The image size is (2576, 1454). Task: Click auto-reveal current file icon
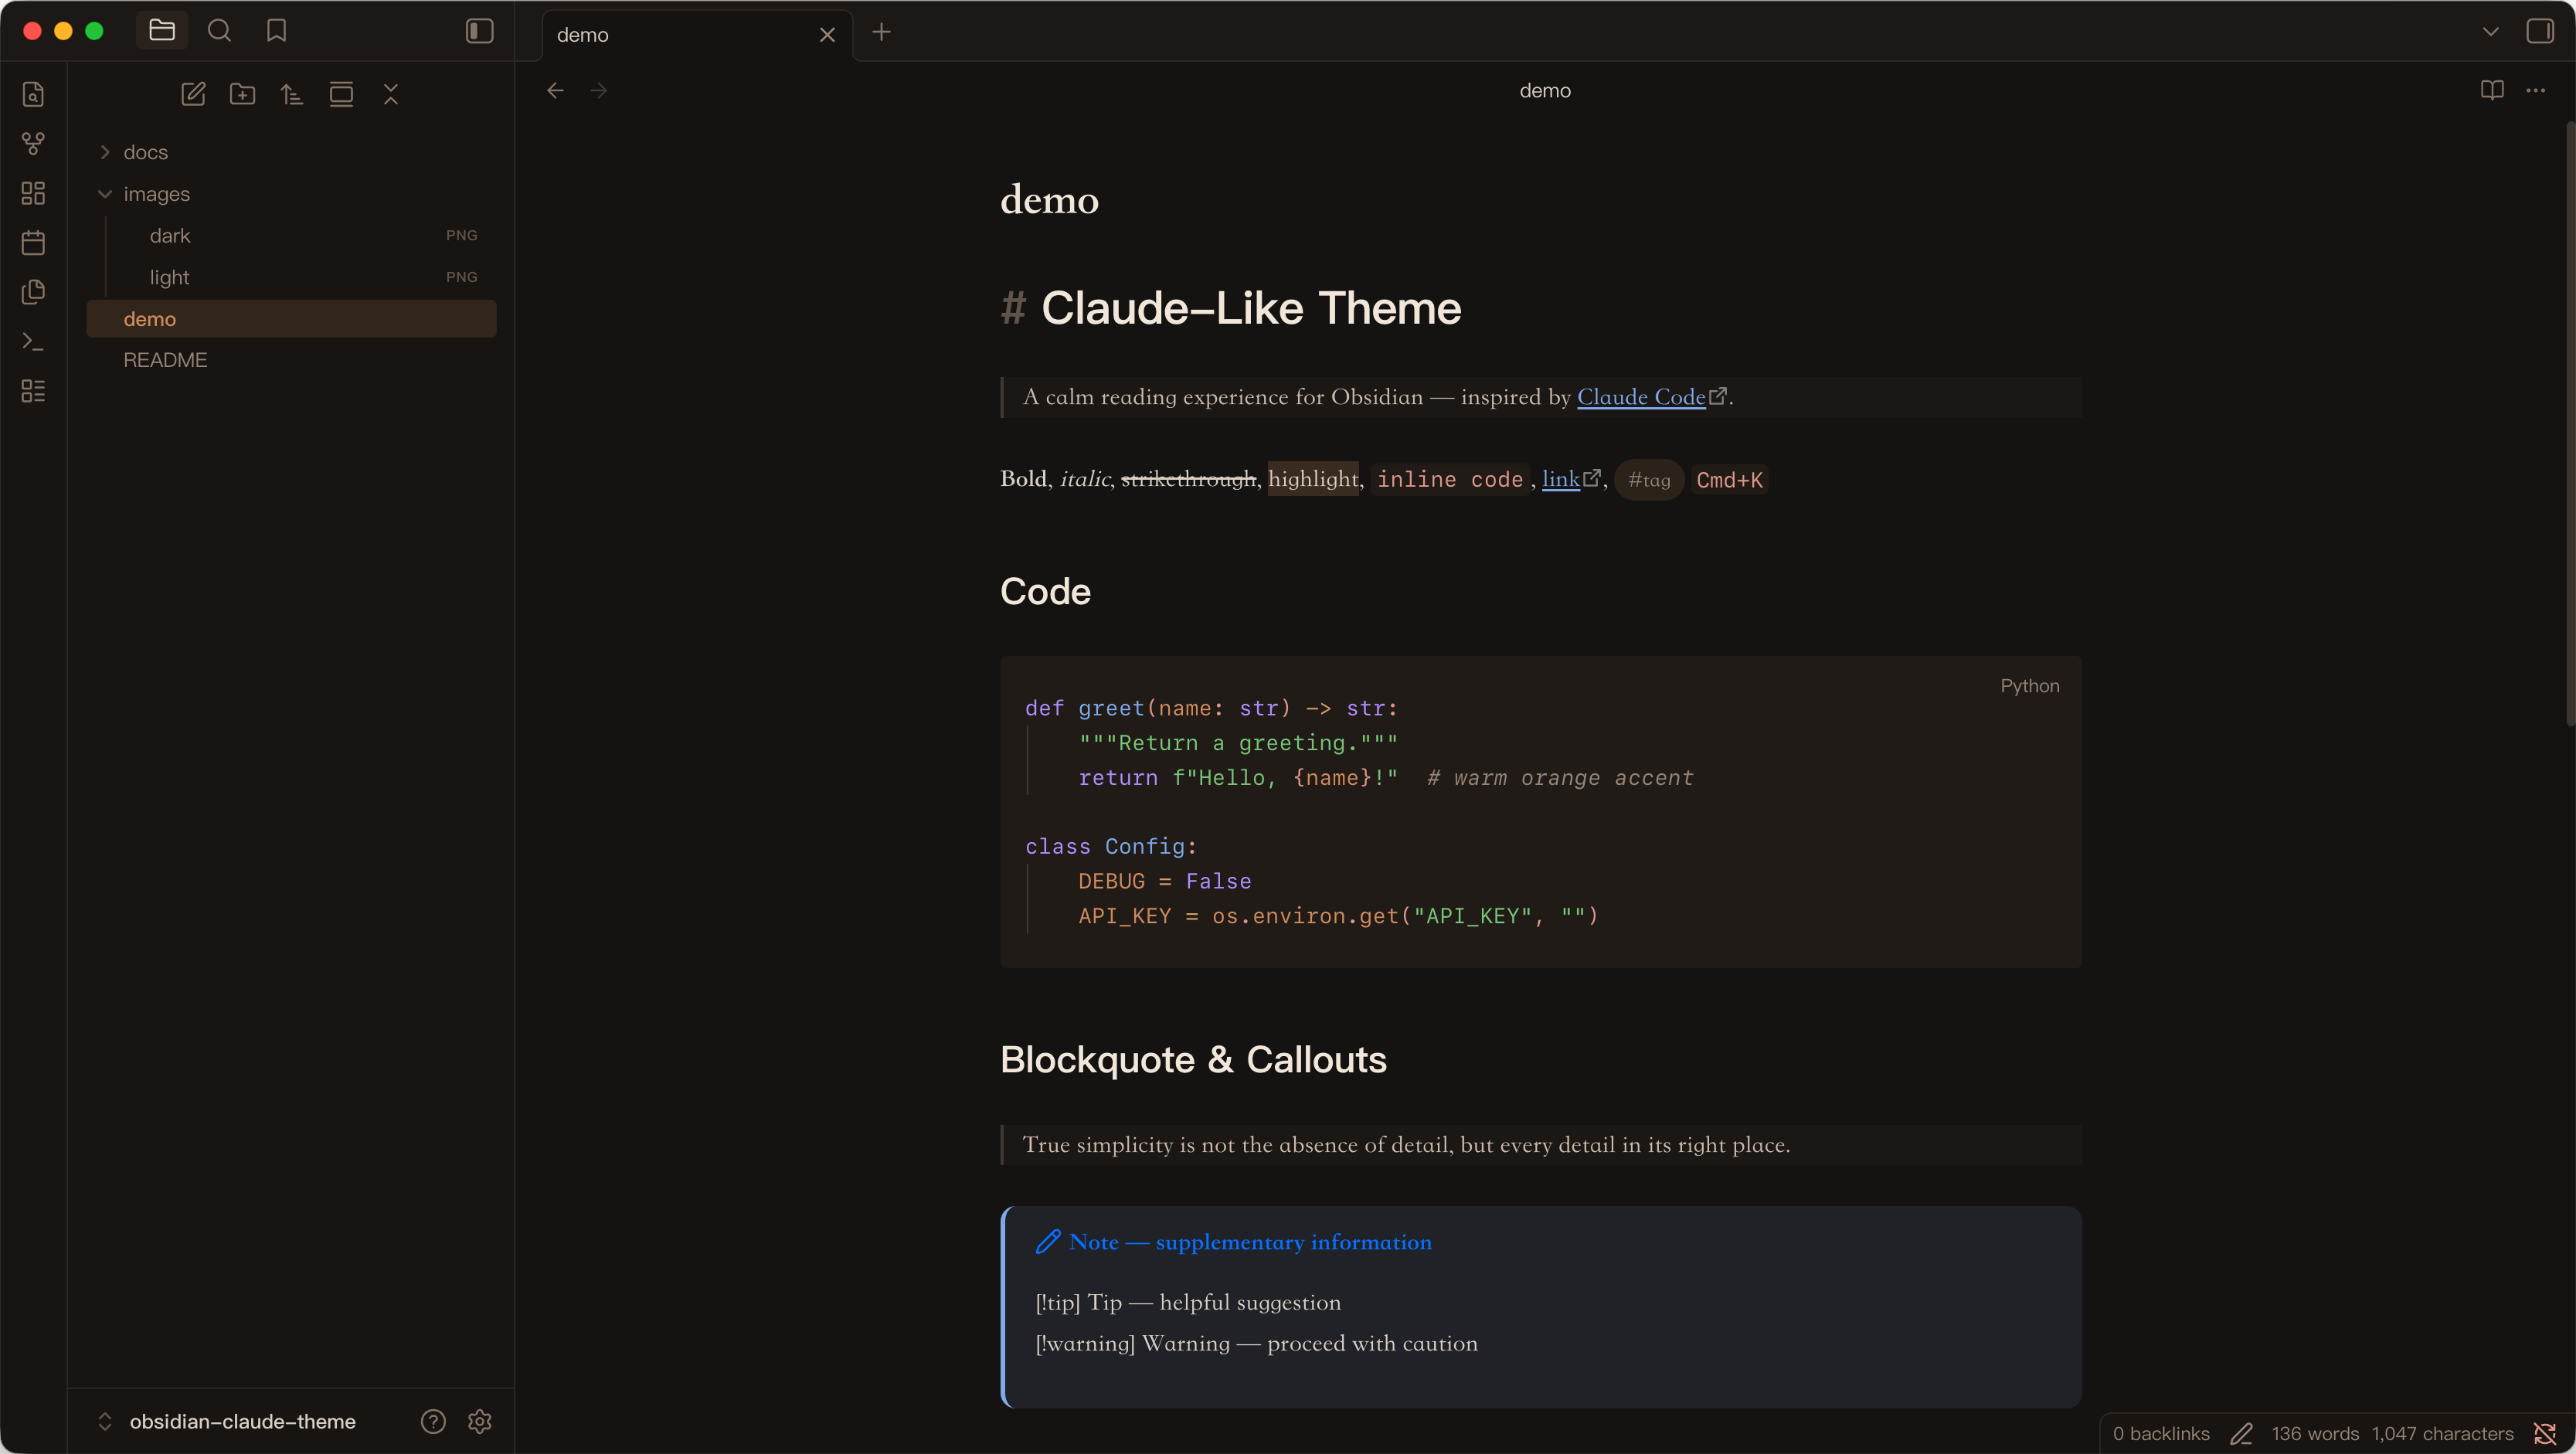coord(341,94)
